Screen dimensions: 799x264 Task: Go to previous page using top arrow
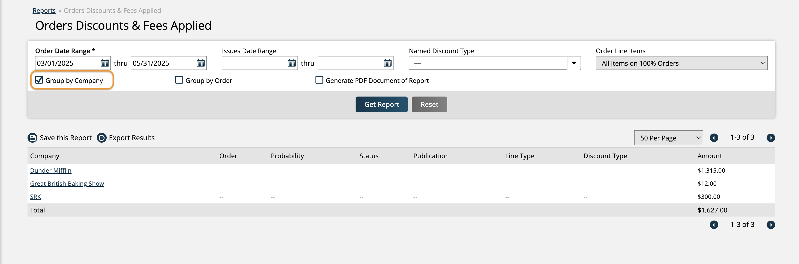click(714, 138)
